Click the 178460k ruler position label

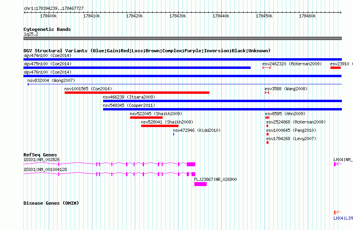click(x=307, y=16)
